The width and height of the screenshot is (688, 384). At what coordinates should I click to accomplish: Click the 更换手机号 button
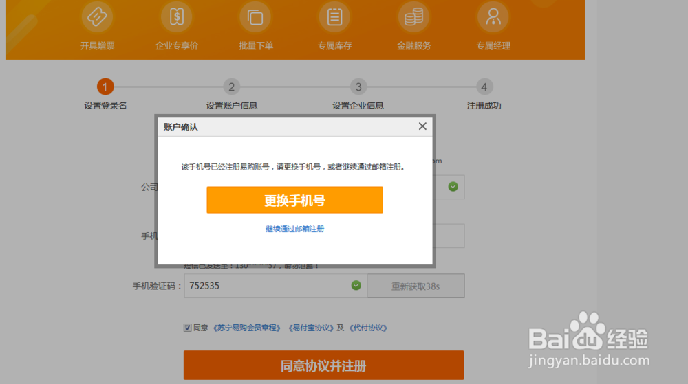[295, 200]
